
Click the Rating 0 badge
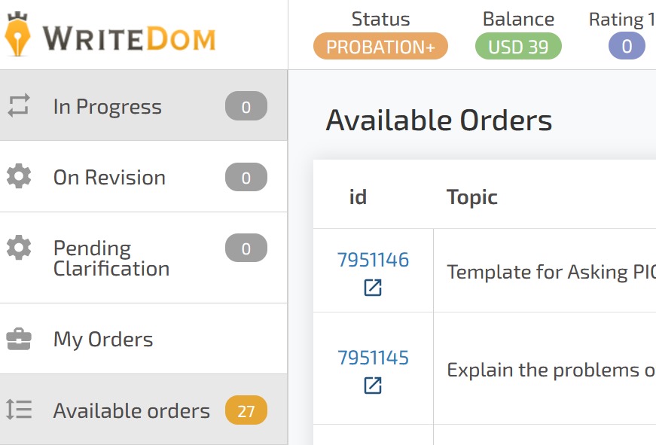pyautogui.click(x=627, y=47)
